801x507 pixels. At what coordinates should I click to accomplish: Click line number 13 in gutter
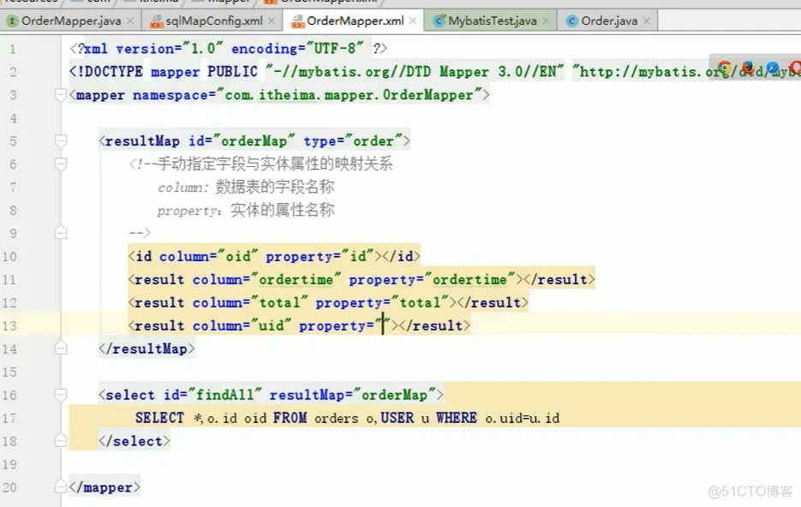point(9,325)
